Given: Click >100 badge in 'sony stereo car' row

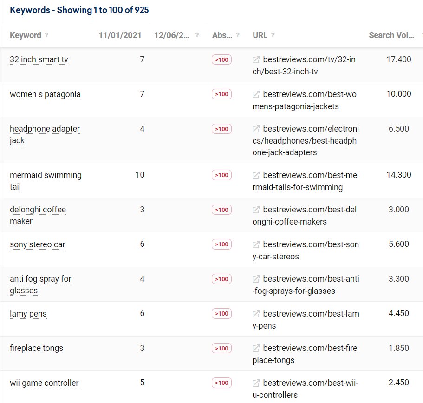Looking at the screenshot, I should pyautogui.click(x=222, y=244).
